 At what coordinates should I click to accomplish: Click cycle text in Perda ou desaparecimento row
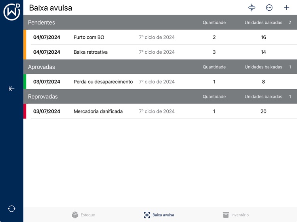[x=157, y=82]
